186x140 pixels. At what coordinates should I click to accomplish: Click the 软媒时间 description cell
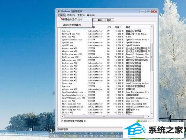(130, 89)
